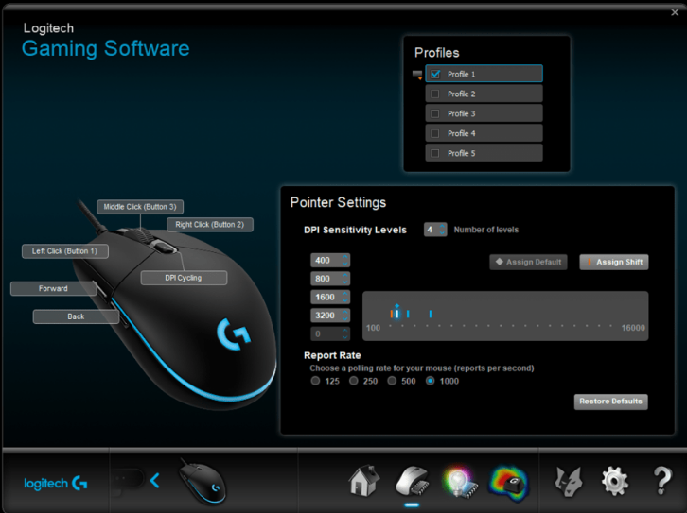The height and width of the screenshot is (513, 687).
Task: Click the 800 DPI level stepper arrows
Action: pyautogui.click(x=345, y=279)
